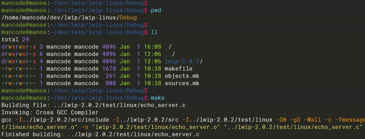Click the 'make' command text
This screenshot has width=365, height=139.
[x=157, y=98]
